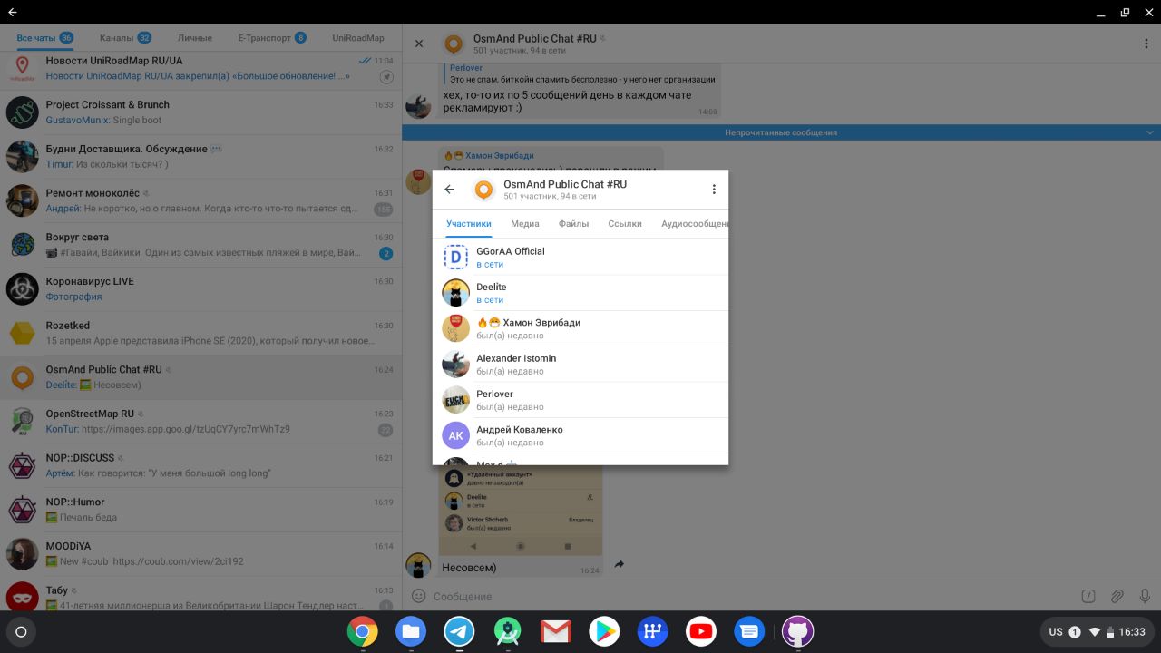The height and width of the screenshot is (653, 1161).
Task: Open Messages app from the shelf
Action: click(749, 631)
